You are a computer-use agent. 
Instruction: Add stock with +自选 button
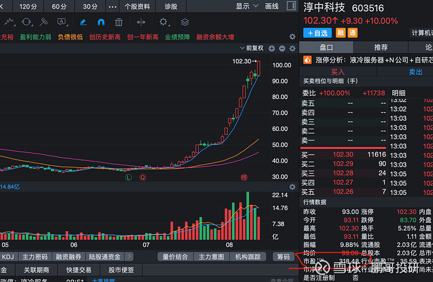pos(317,33)
